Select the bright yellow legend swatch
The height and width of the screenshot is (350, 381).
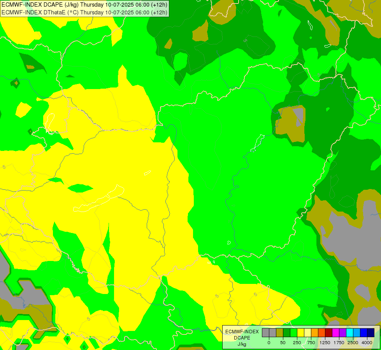point(300,332)
